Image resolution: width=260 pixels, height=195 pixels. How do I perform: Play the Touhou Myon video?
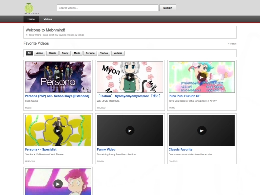click(130, 77)
